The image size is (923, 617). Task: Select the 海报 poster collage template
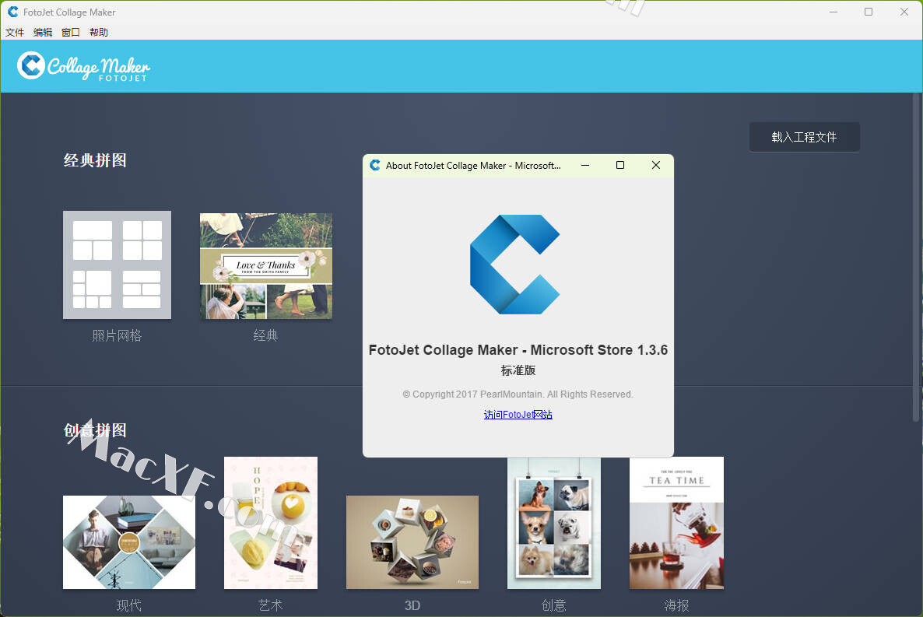click(x=676, y=523)
